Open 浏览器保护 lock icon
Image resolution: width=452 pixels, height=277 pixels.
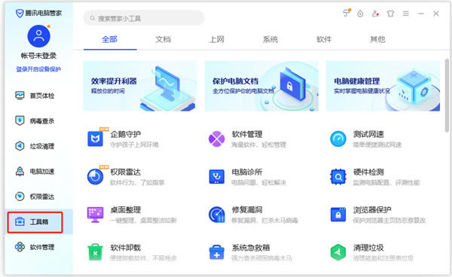(x=337, y=215)
